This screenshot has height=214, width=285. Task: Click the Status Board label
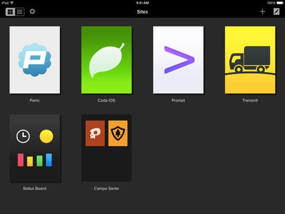pos(34,188)
